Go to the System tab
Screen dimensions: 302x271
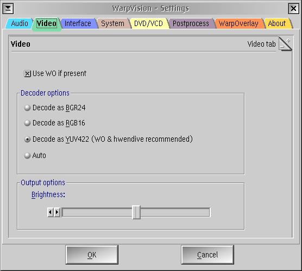112,23
